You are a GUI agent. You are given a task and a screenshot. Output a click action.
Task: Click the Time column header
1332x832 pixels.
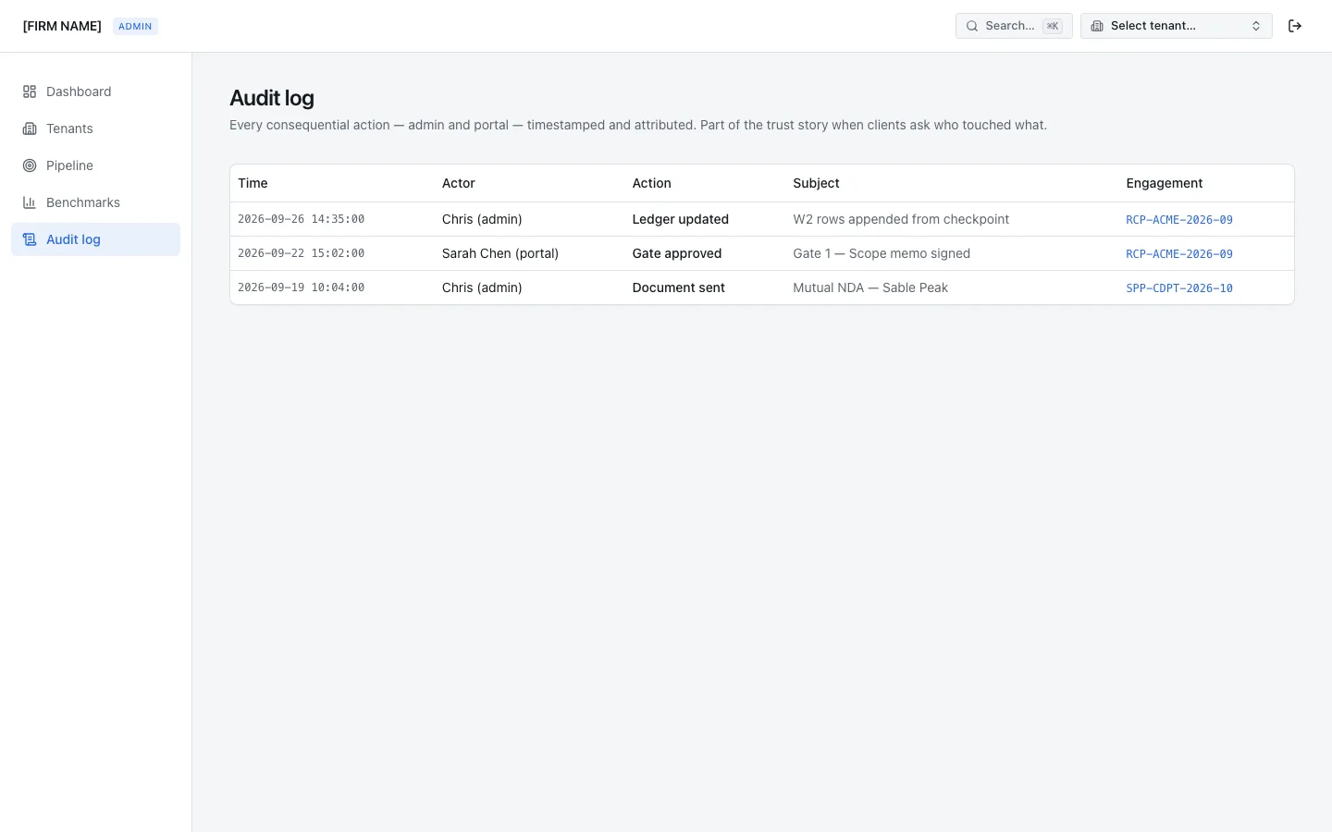pos(253,183)
